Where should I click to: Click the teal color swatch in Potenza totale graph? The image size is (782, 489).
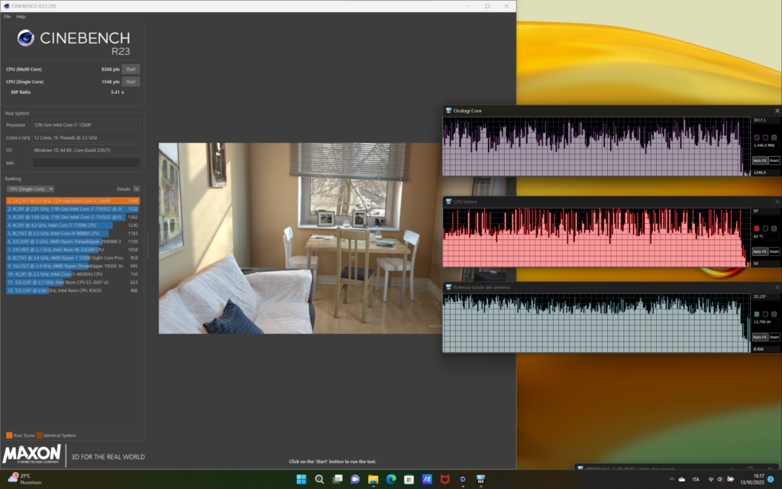(757, 314)
